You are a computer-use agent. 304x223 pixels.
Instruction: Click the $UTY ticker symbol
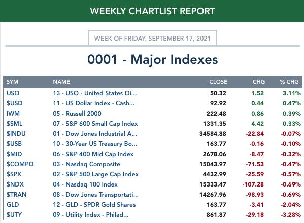point(14,215)
